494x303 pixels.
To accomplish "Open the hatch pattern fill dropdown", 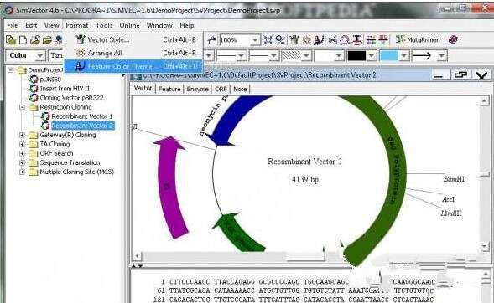I will click(x=306, y=56).
